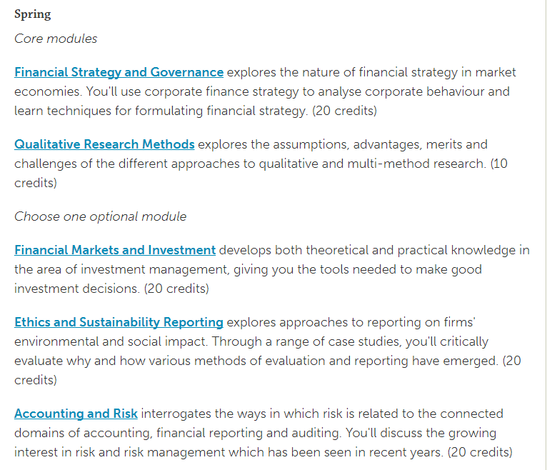The image size is (547, 470).
Task: Open the Qualitative Research Methods link
Action: 104,144
